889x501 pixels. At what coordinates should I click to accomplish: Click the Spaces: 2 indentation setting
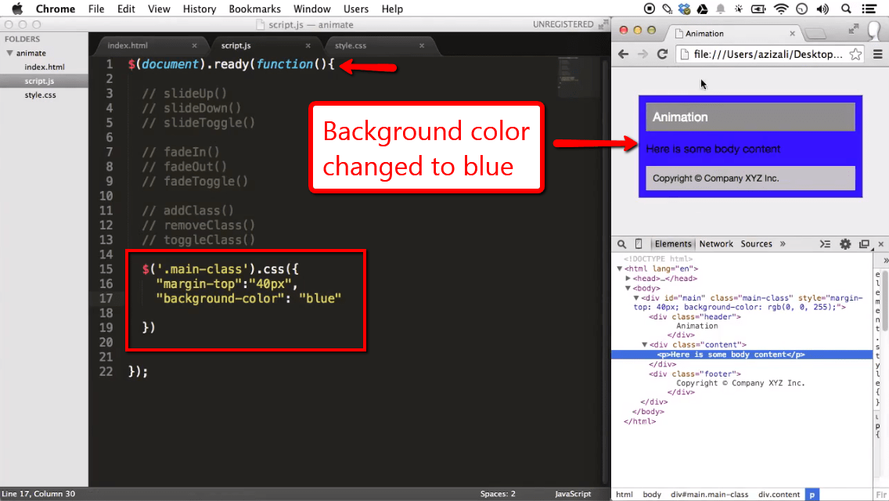tap(498, 493)
